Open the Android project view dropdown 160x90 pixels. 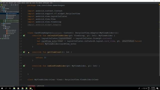click(x=4, y=5)
